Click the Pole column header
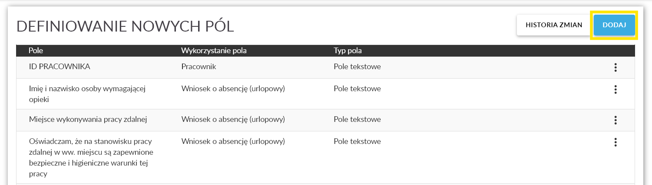Image resolution: width=652 pixels, height=185 pixels. (36, 51)
